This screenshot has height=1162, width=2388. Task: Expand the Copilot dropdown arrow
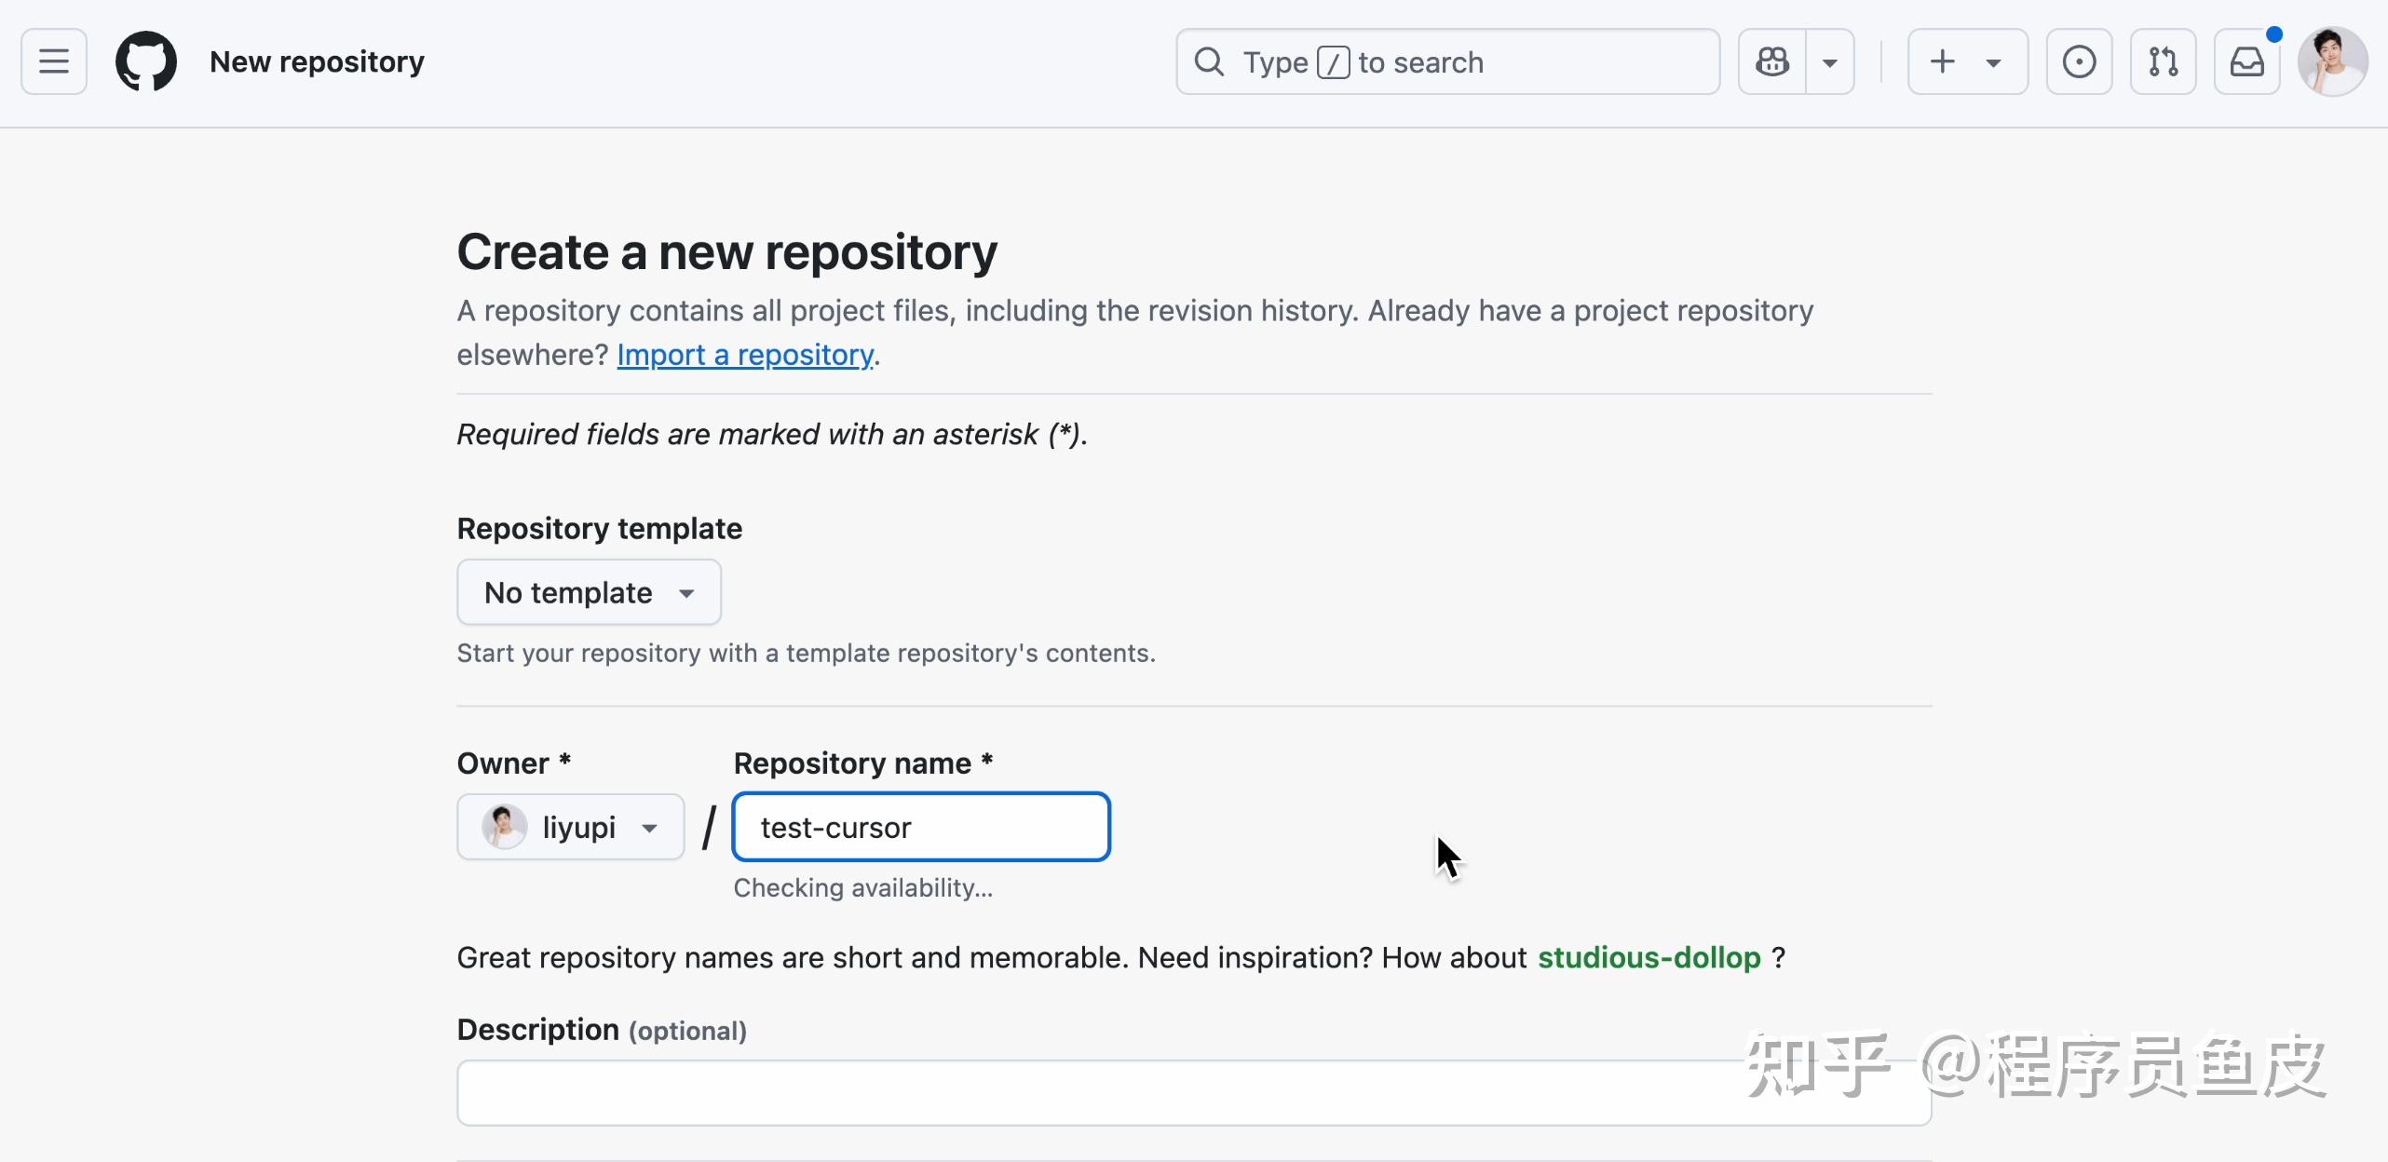point(1830,61)
